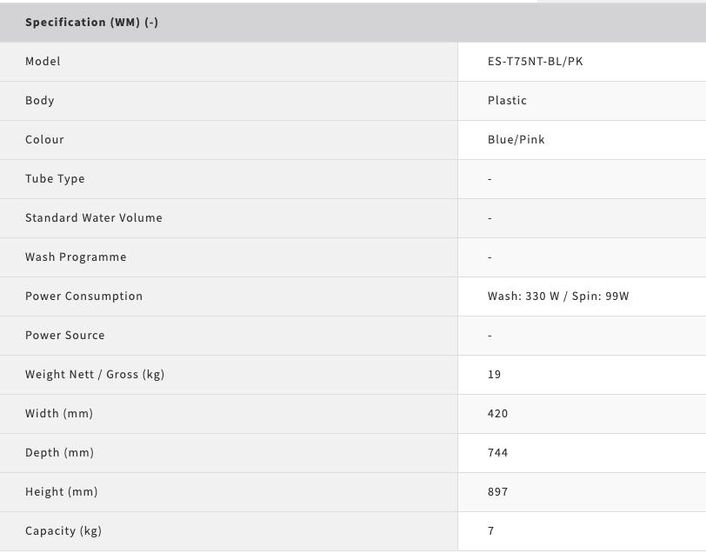The width and height of the screenshot is (706, 553).
Task: Select the Weight Nett / Gross (kg) label
Action: click(x=95, y=375)
